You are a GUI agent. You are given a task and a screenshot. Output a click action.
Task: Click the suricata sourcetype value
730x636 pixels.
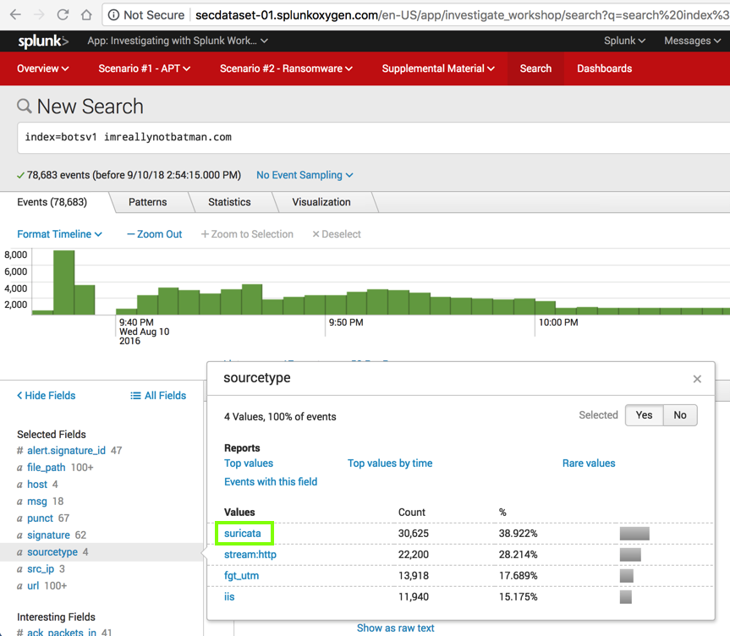[x=243, y=534]
